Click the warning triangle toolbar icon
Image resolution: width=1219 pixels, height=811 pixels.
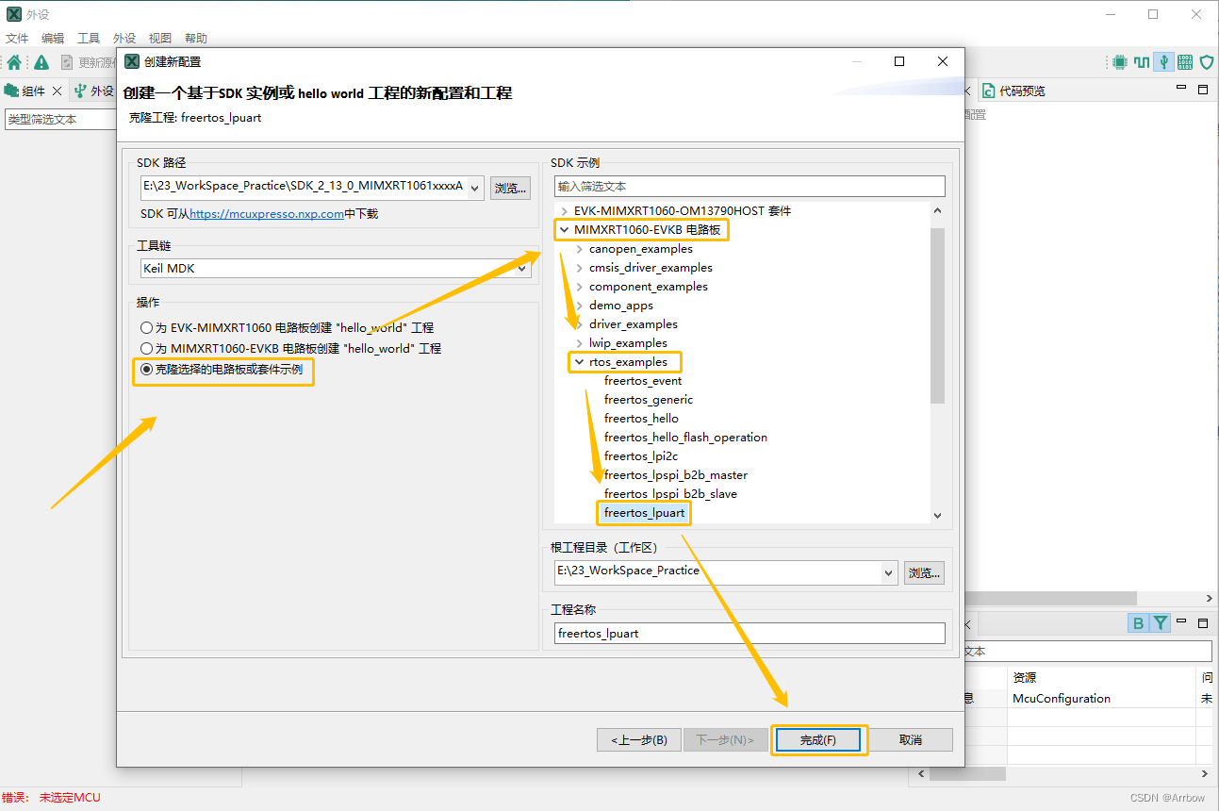coord(41,62)
